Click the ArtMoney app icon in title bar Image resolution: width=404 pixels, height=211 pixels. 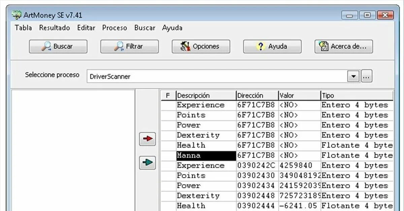(16, 15)
